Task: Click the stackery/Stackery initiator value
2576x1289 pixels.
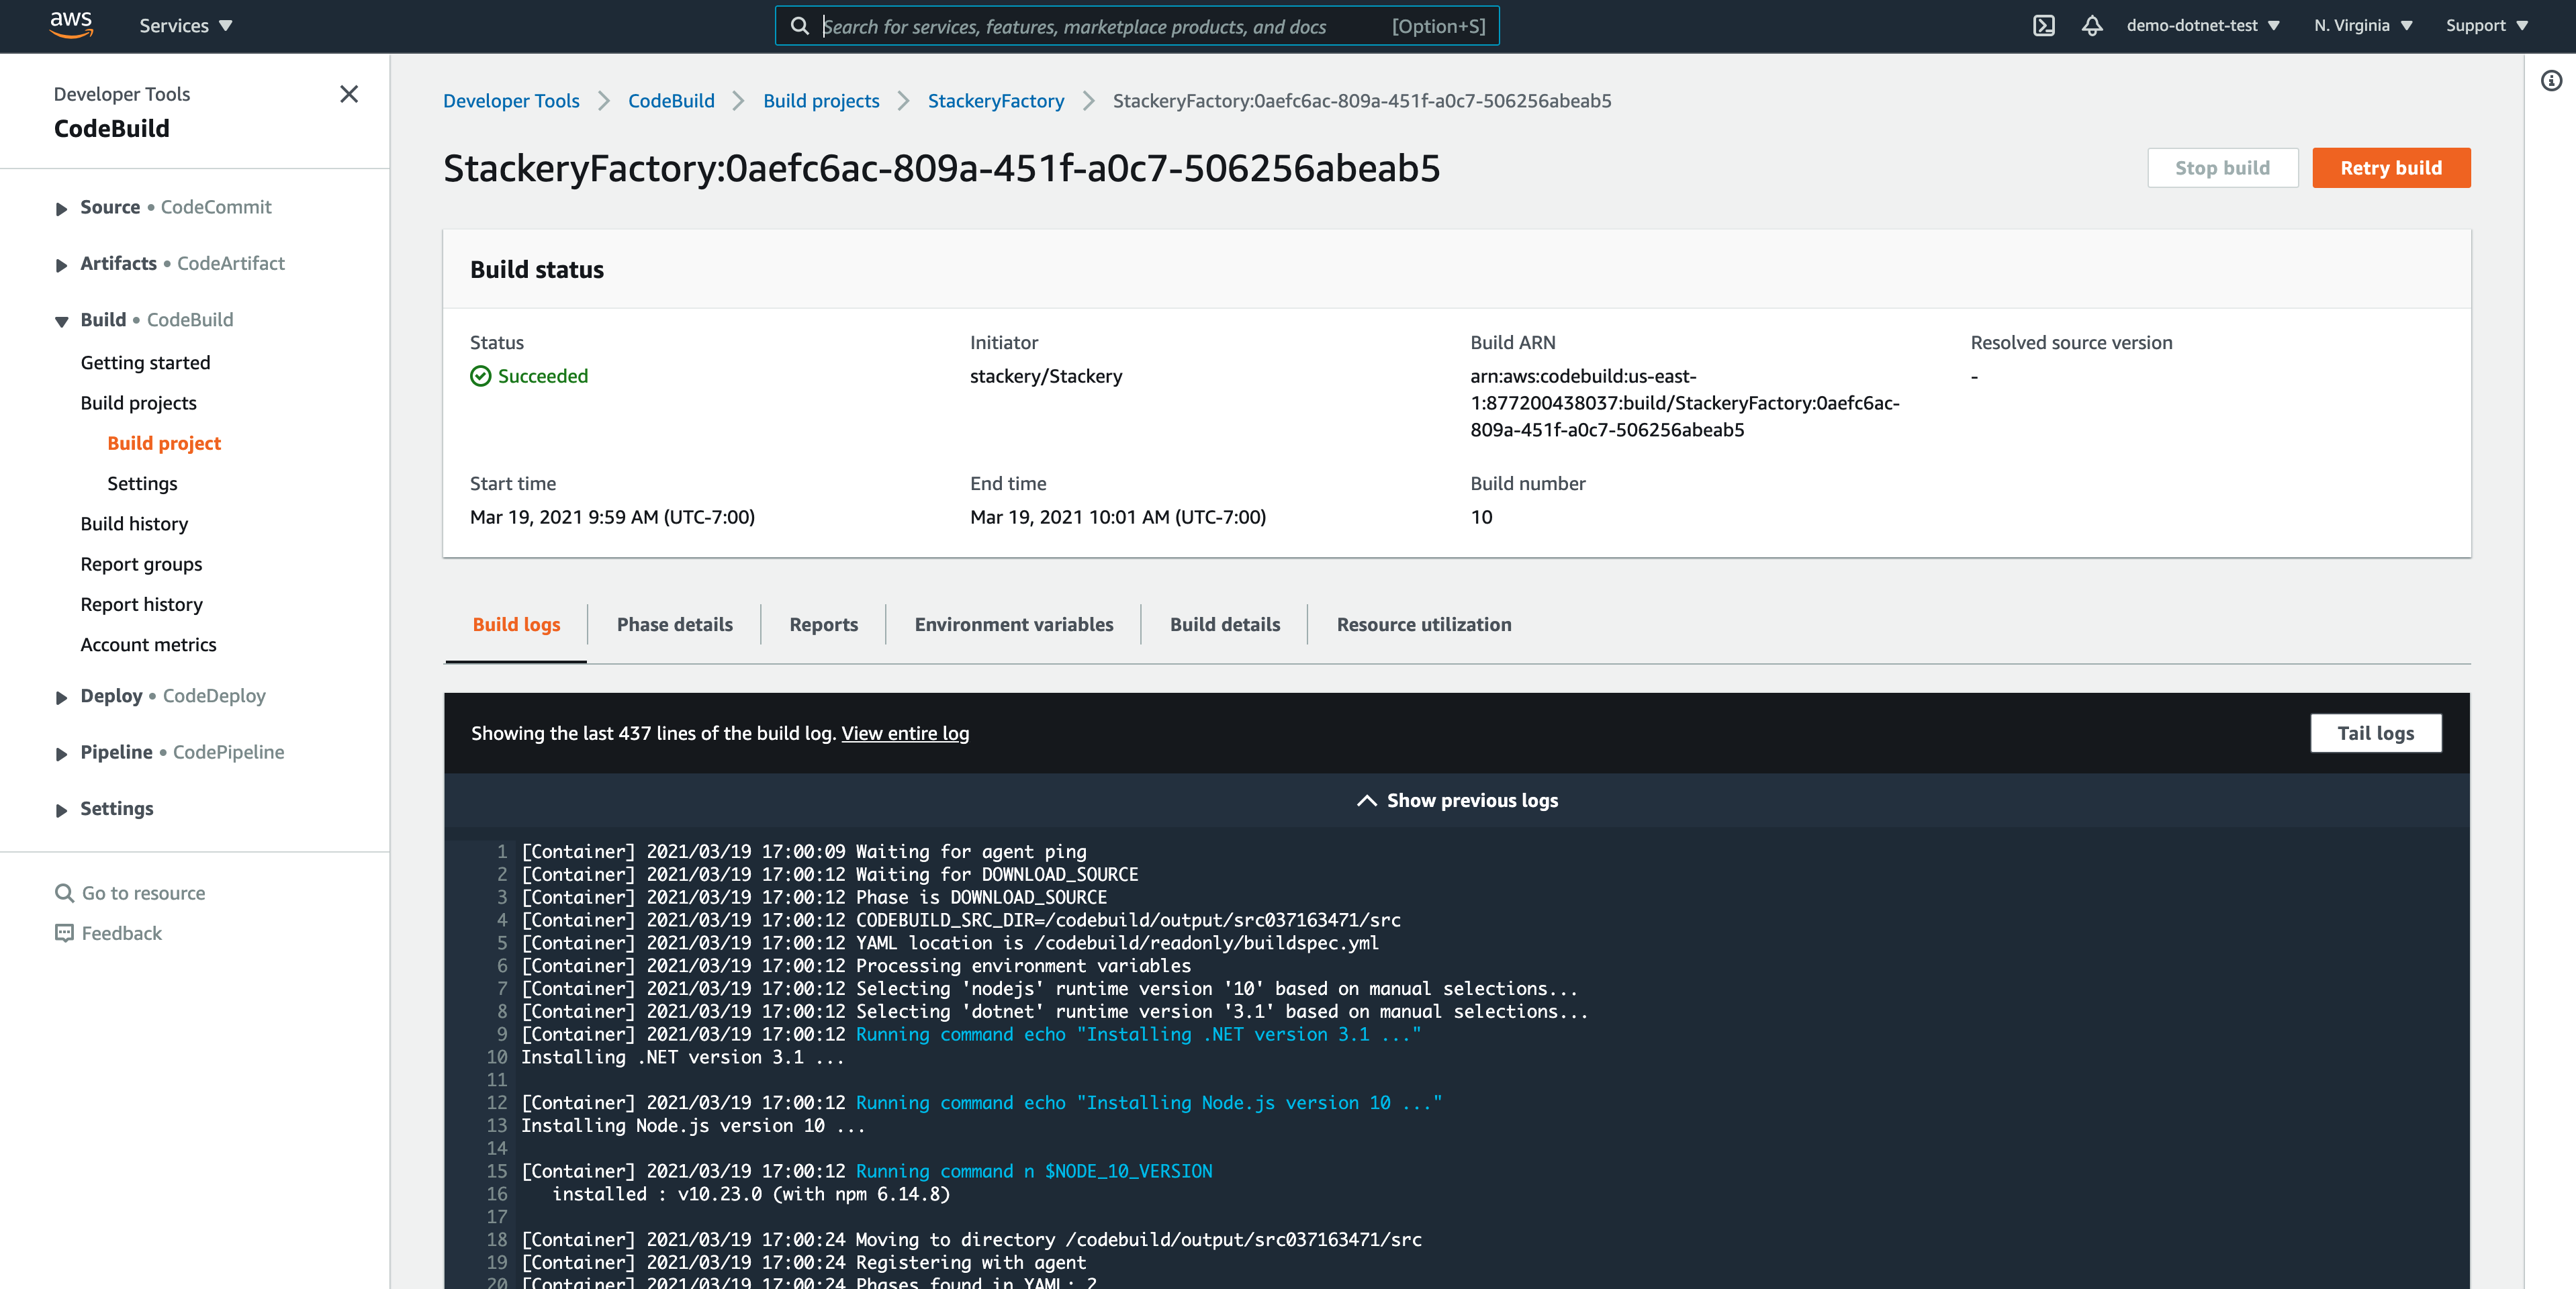Action: (1046, 376)
